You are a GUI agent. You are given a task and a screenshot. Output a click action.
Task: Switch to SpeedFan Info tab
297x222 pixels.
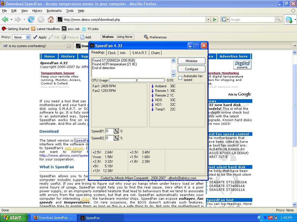point(123,53)
